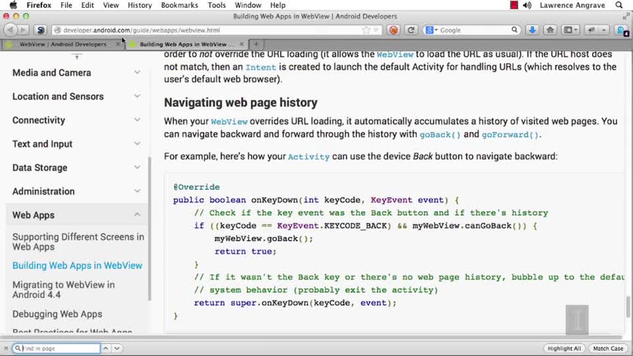Click the rightmost toolbar extension badge icon
The height and width of the screenshot is (356, 633).
622,31
